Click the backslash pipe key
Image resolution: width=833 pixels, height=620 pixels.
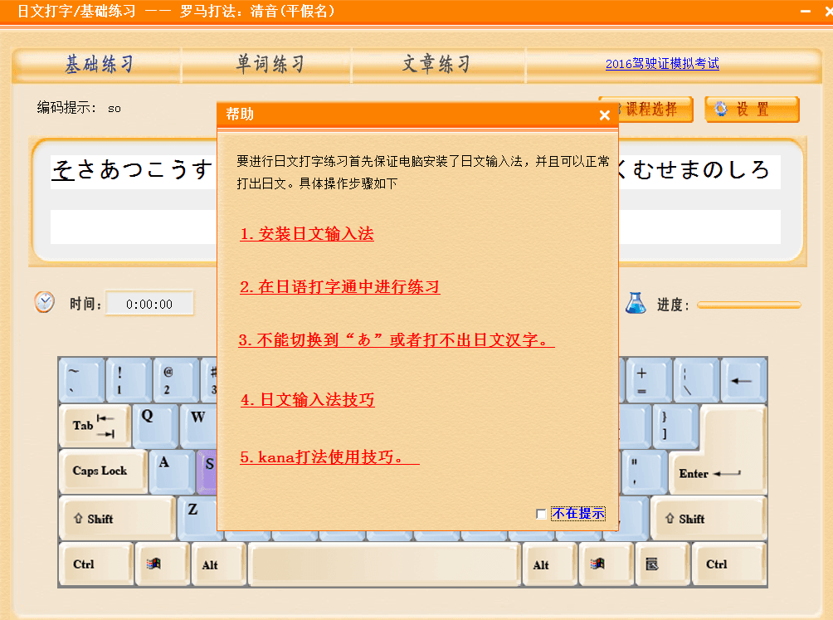click(696, 379)
